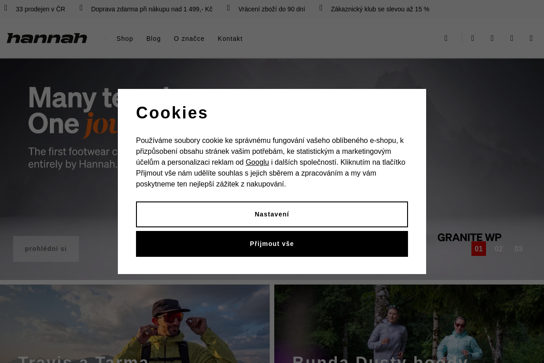Screen dimensions: 544x363
Task: Click the 'prohlédni si' banner button
Action: click(x=46, y=249)
